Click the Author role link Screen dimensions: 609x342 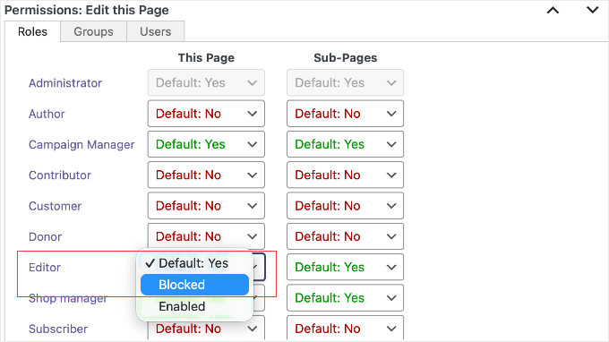(x=47, y=114)
